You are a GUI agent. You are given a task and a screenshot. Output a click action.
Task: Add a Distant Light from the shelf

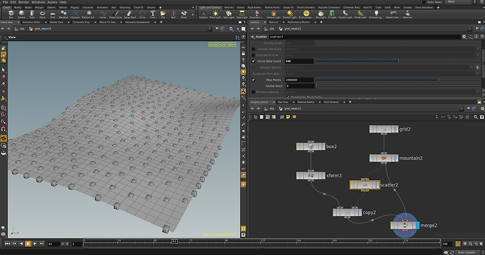point(290,14)
